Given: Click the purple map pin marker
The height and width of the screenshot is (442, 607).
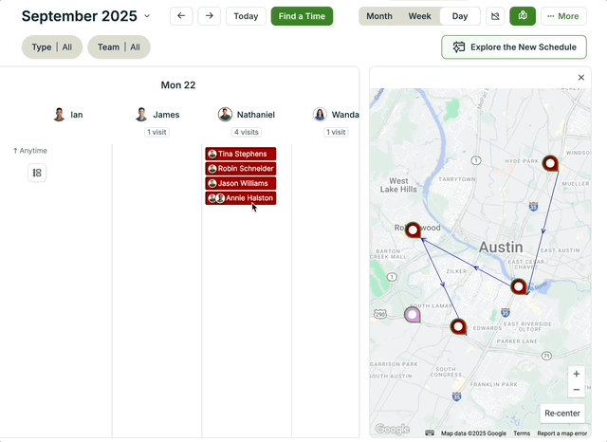Looking at the screenshot, I should point(413,314).
